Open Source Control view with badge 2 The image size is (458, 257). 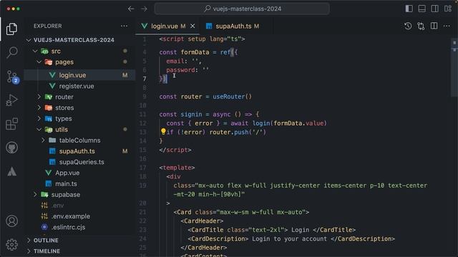point(12,76)
